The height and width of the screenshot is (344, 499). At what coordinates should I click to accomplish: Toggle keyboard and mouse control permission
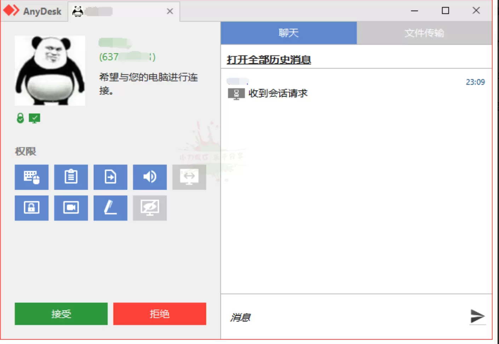pyautogui.click(x=31, y=177)
